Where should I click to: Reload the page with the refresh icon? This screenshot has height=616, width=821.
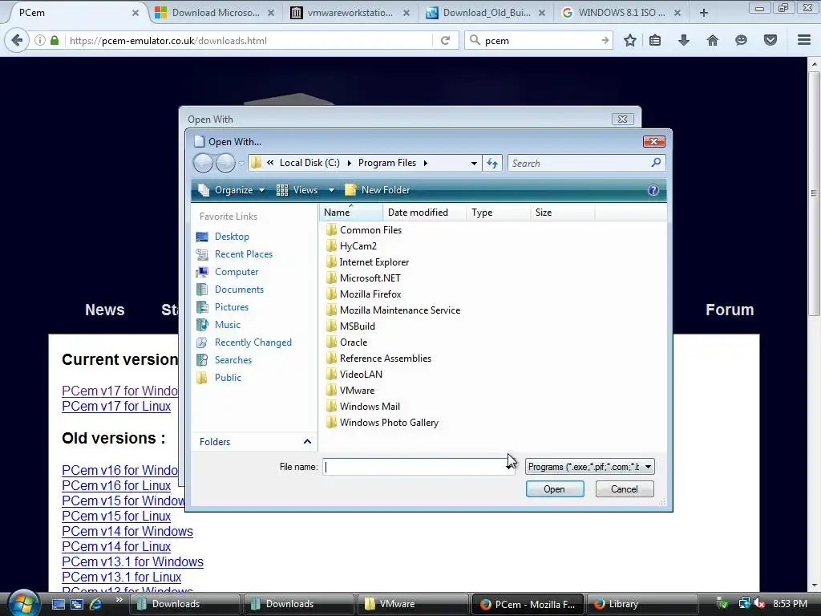(445, 40)
